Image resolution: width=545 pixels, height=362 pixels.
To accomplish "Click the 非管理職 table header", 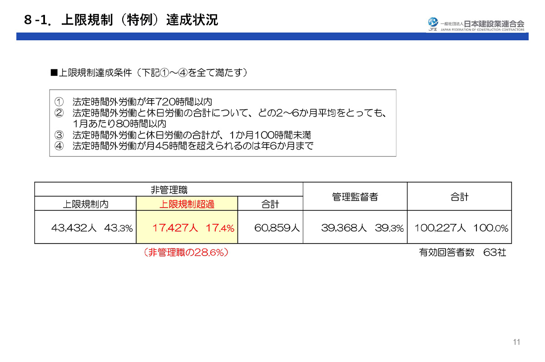I will click(169, 189).
